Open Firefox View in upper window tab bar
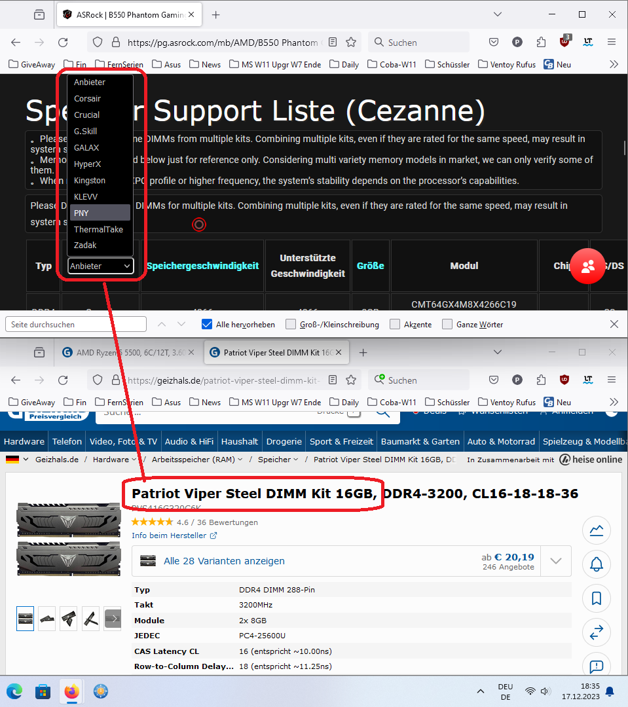This screenshot has width=628, height=707. pos(39,15)
